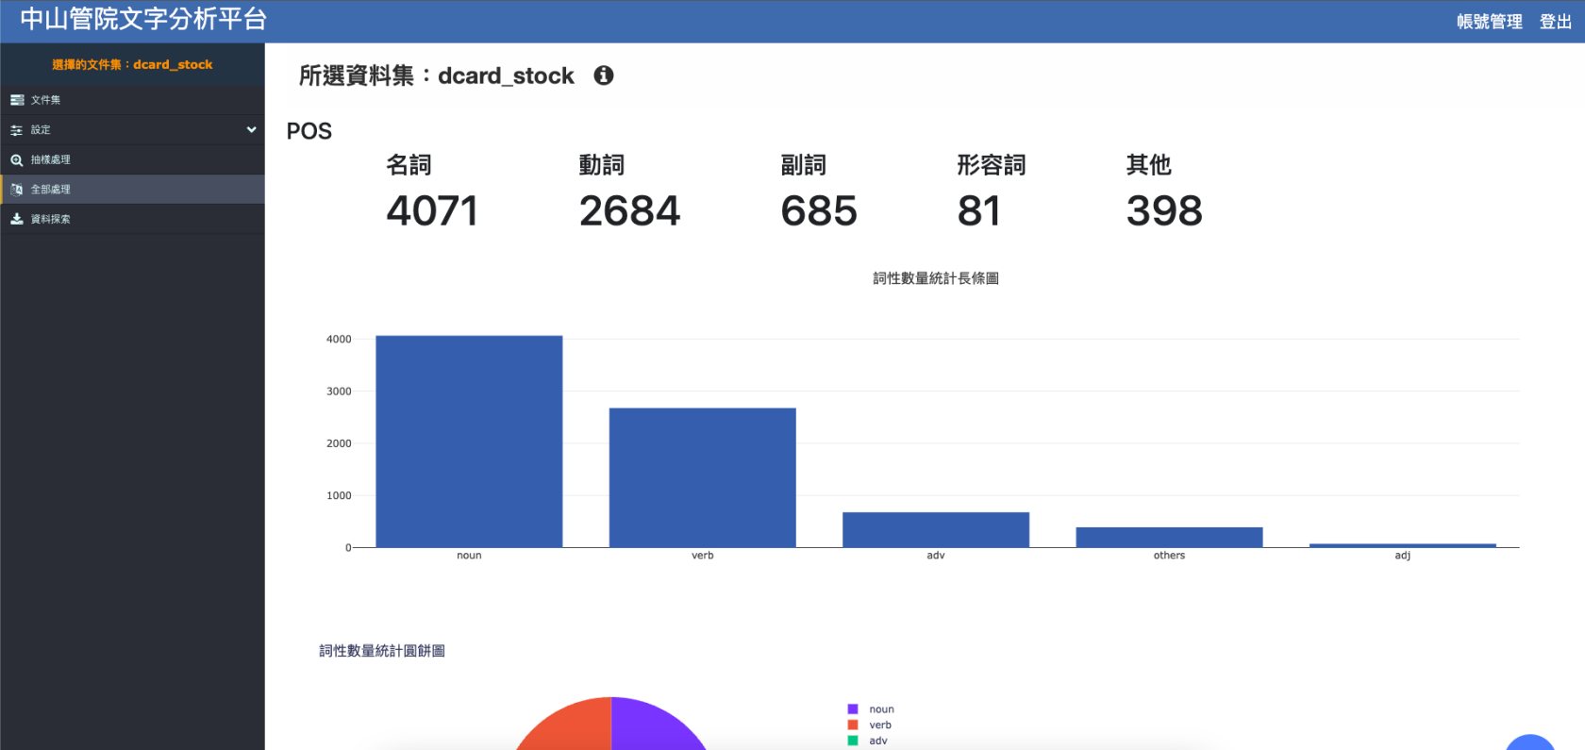
Task: Click the others x-axis label
Action: (1169, 556)
